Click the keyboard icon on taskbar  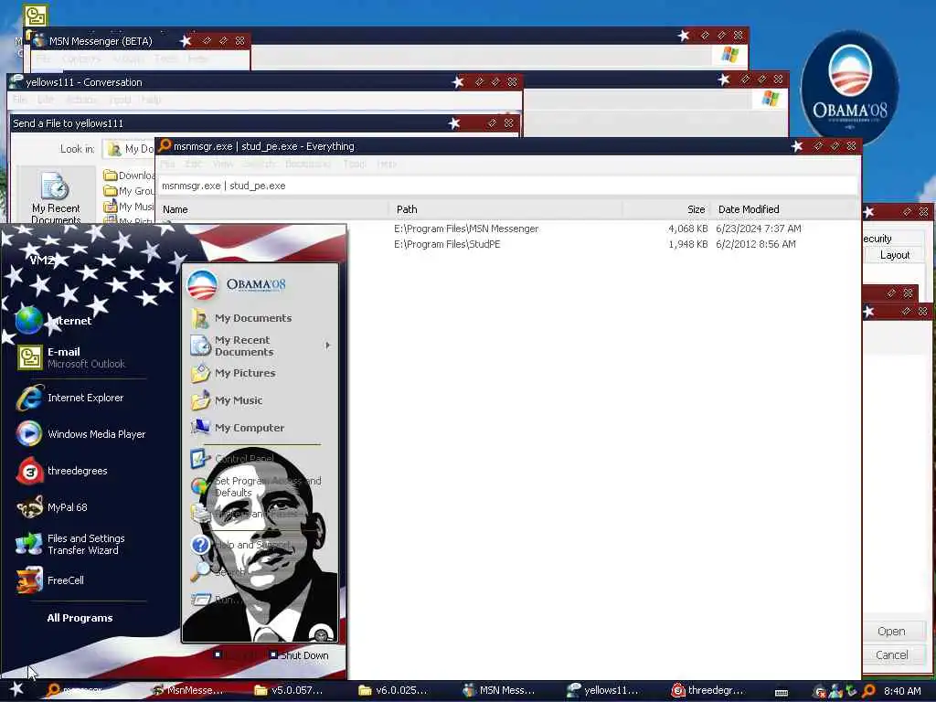pos(781,693)
